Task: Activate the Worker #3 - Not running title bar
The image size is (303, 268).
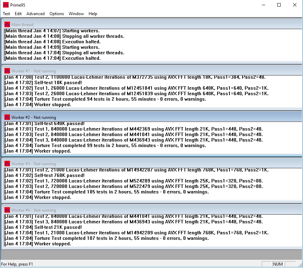Action: [x=151, y=164]
